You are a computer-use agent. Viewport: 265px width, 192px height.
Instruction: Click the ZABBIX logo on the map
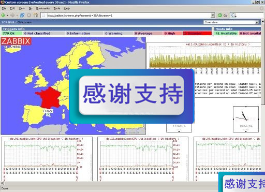pyautogui.click(x=16, y=41)
